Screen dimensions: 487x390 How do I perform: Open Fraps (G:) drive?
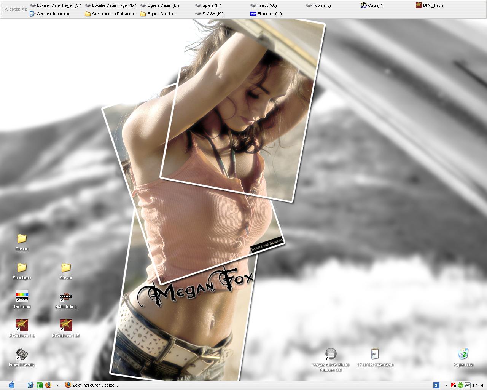[264, 5]
